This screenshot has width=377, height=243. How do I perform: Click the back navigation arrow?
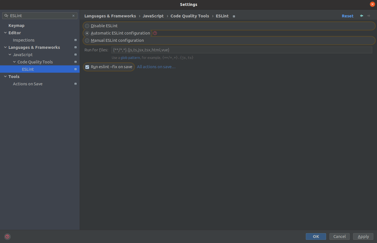pos(362,16)
